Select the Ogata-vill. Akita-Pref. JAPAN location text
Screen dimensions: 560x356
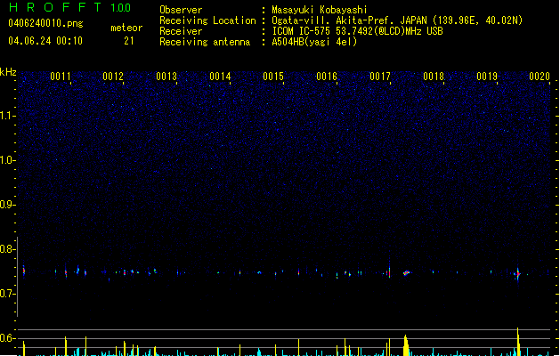pos(397,20)
